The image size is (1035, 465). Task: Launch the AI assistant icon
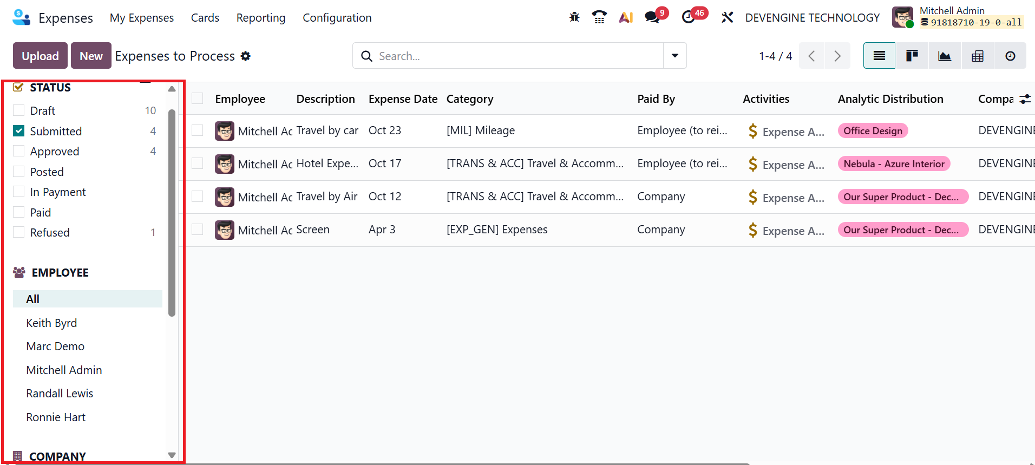626,17
